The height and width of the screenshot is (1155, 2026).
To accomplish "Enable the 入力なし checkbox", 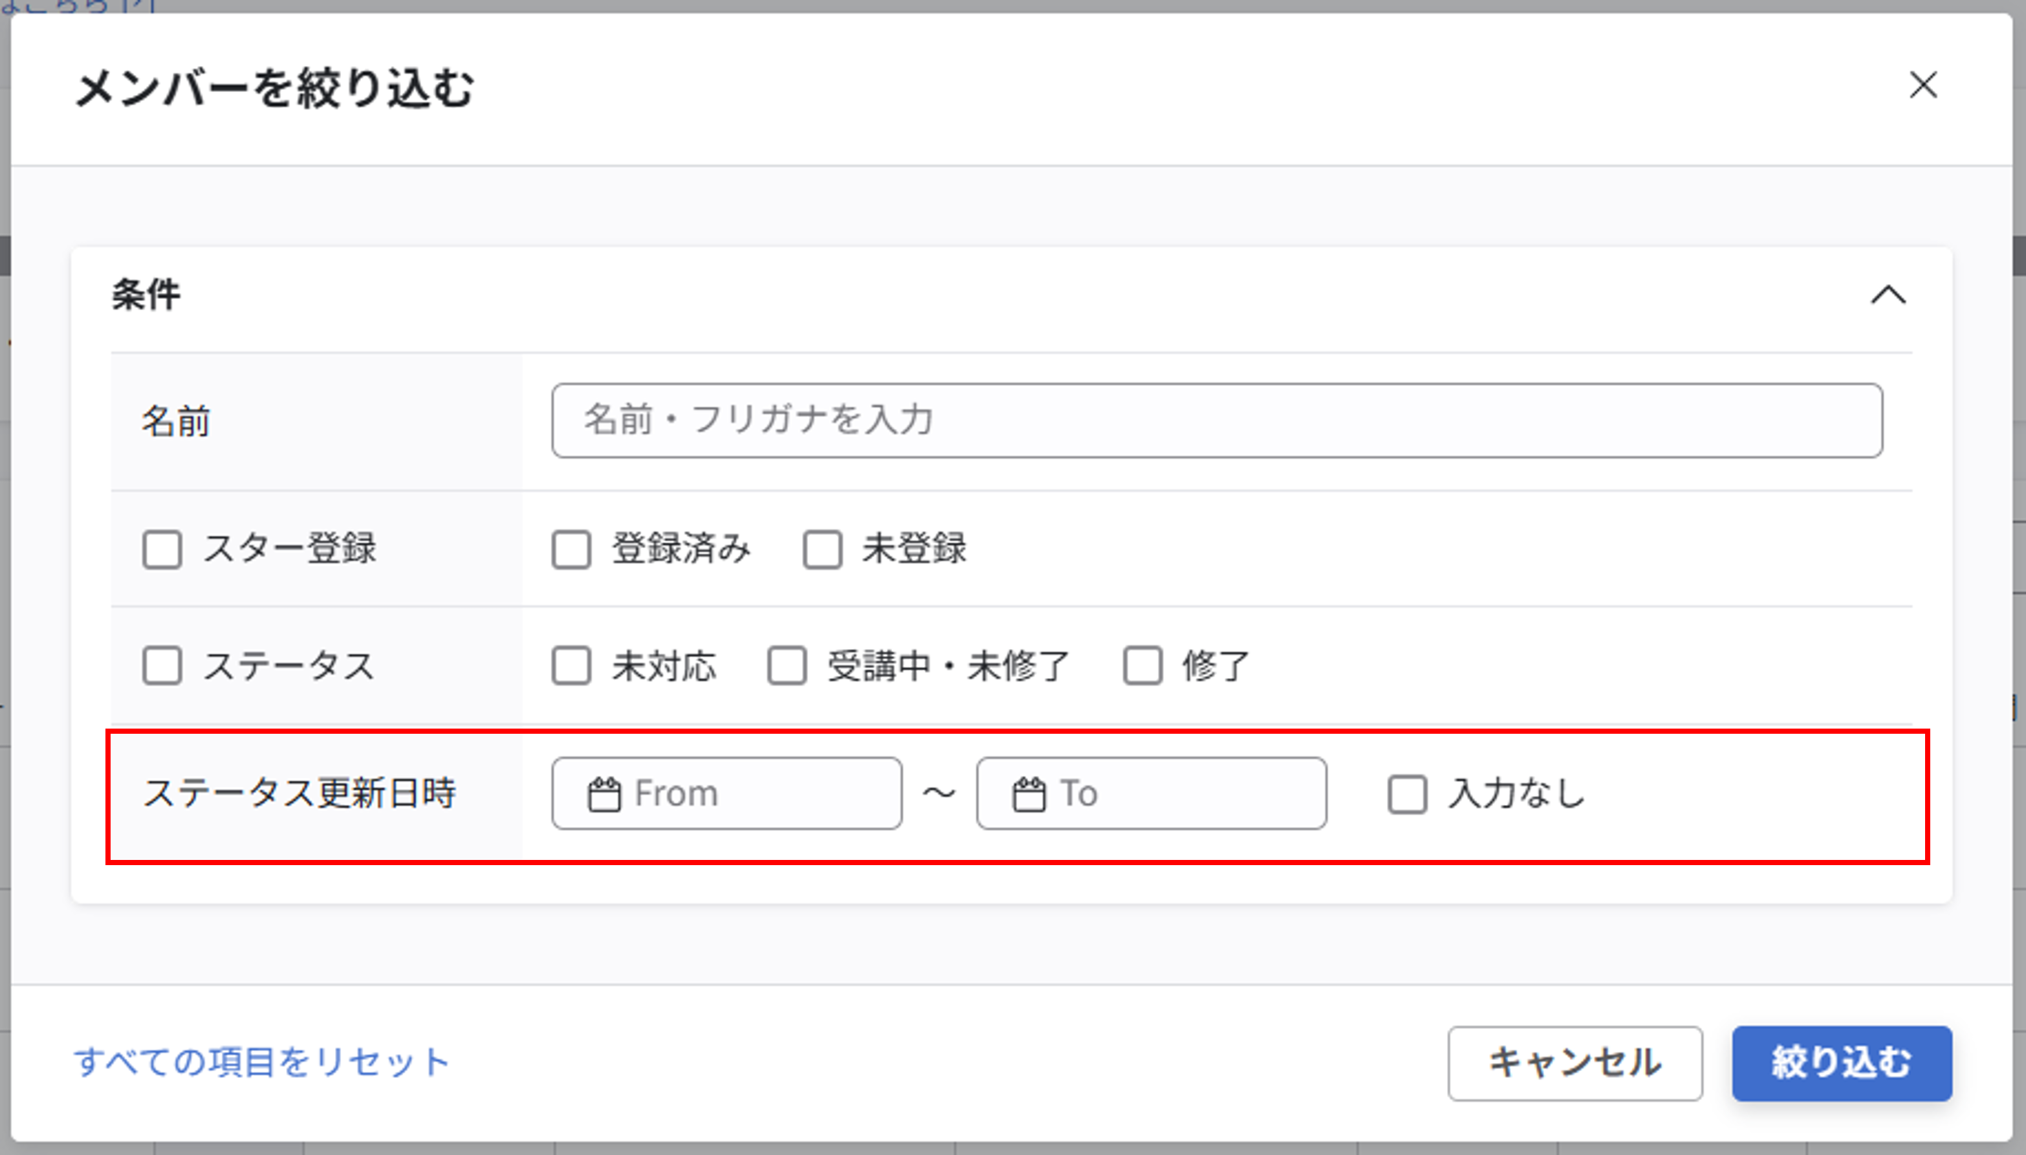I will click(x=1408, y=794).
